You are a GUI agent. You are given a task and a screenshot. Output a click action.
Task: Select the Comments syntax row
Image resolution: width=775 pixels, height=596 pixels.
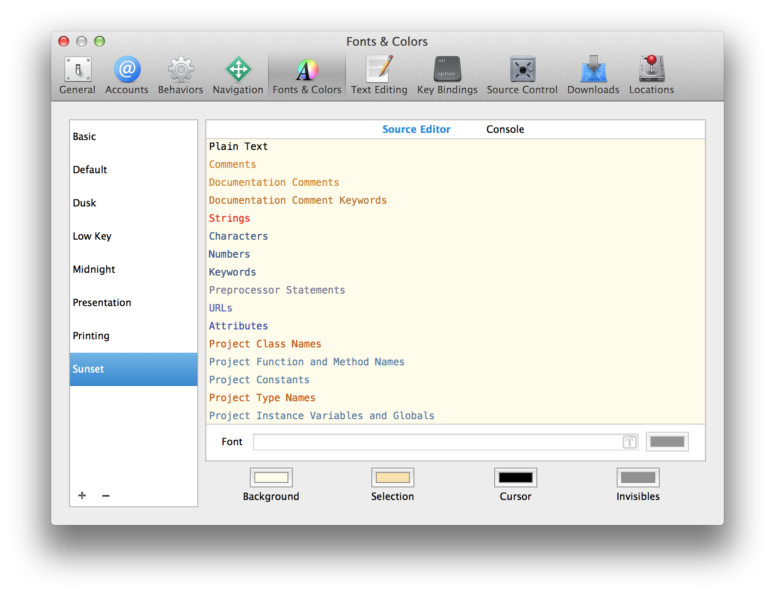coord(455,165)
